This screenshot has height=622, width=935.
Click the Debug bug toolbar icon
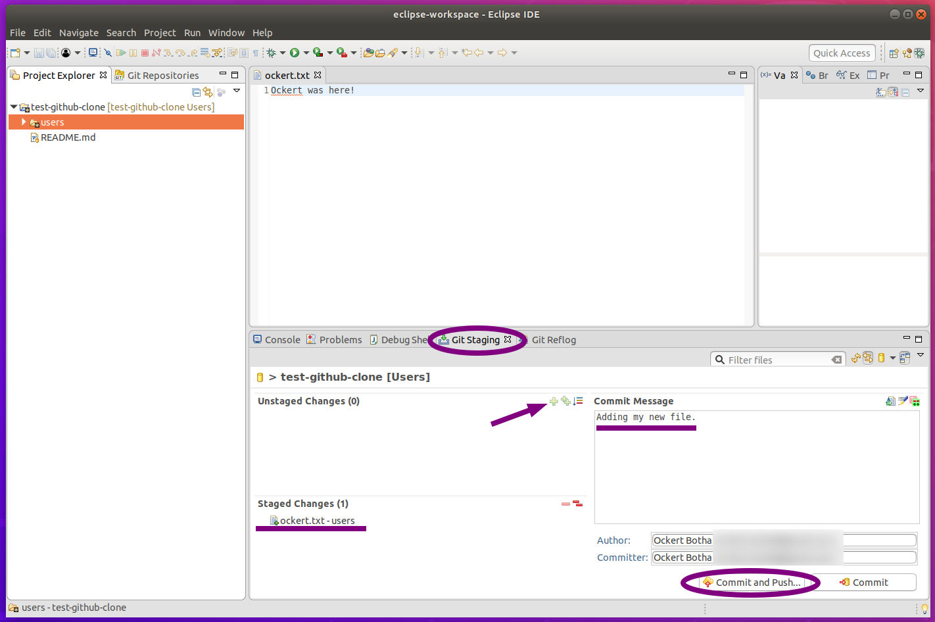271,53
